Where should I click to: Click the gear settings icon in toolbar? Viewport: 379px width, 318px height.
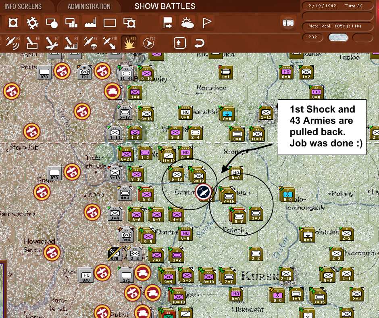(x=32, y=23)
